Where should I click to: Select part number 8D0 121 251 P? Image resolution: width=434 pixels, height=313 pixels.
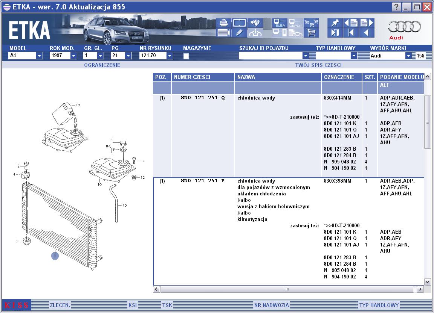click(203, 181)
